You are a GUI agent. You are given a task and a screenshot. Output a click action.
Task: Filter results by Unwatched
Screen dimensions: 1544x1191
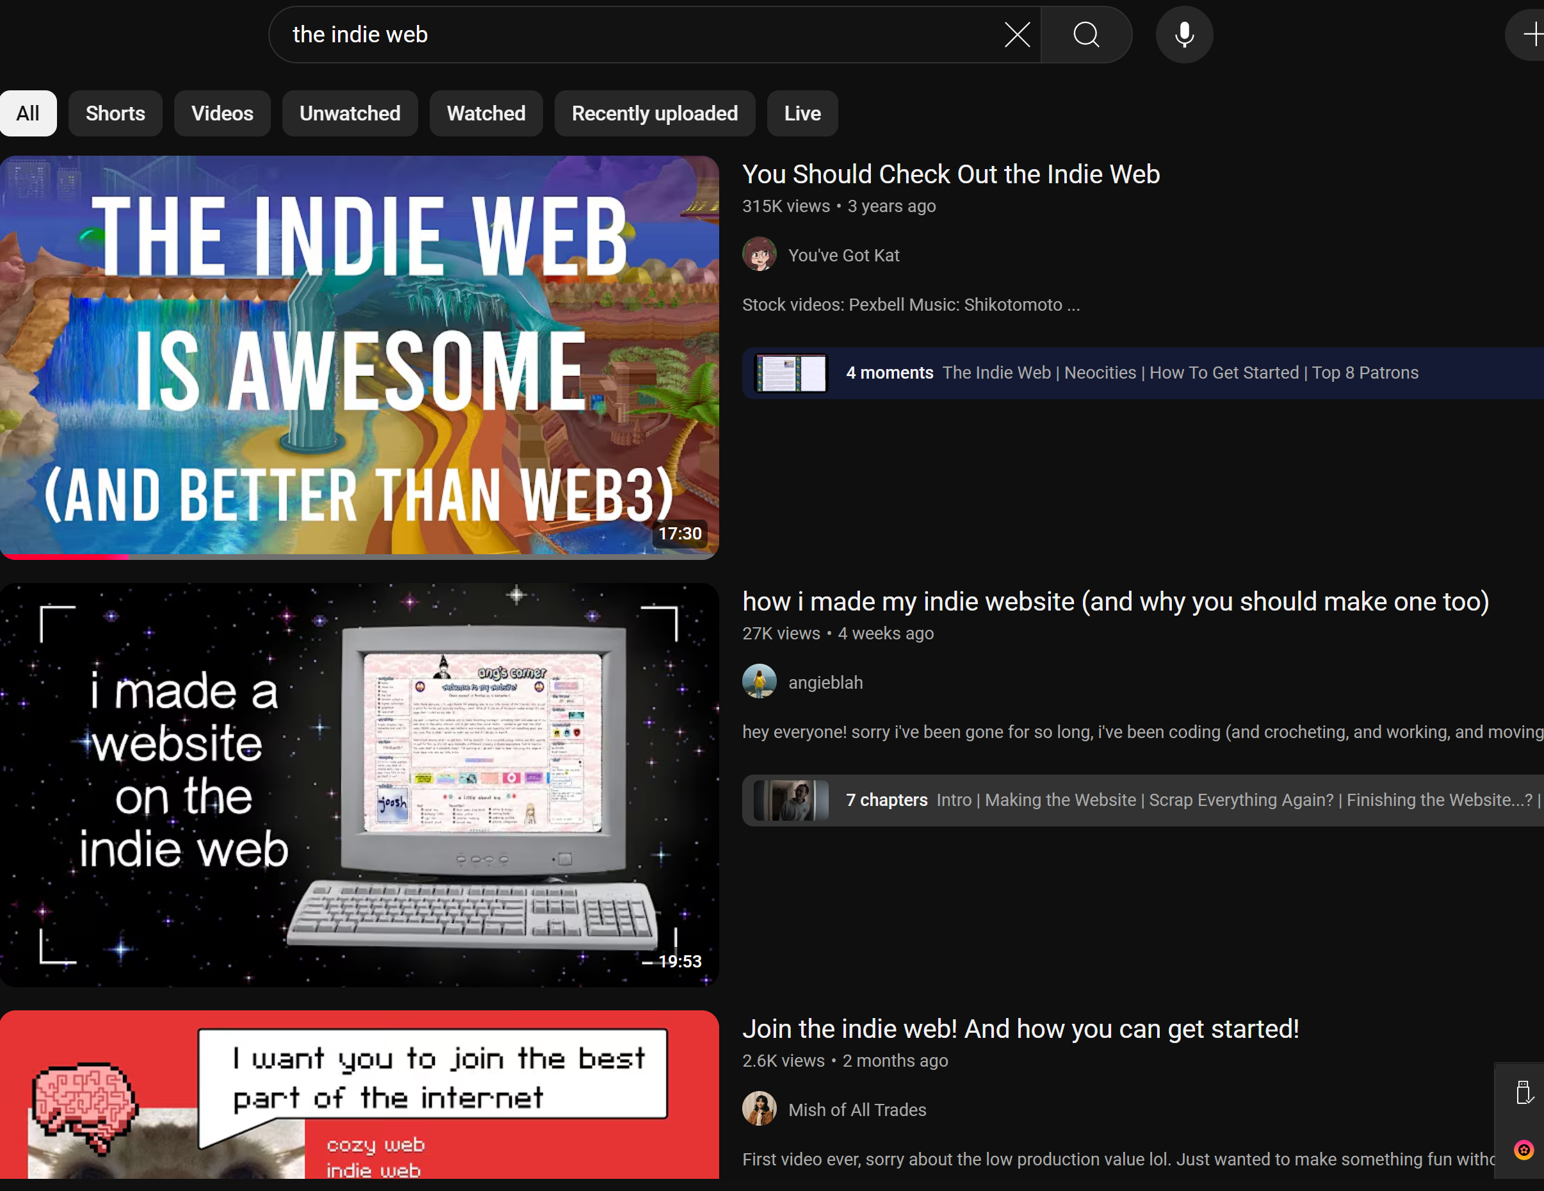pyautogui.click(x=350, y=113)
